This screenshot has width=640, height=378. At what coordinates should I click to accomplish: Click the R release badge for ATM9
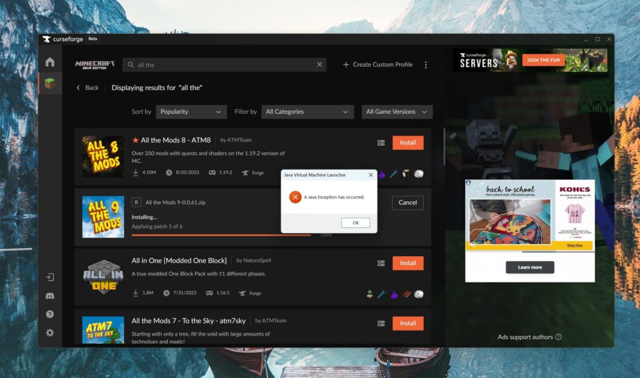tap(136, 202)
